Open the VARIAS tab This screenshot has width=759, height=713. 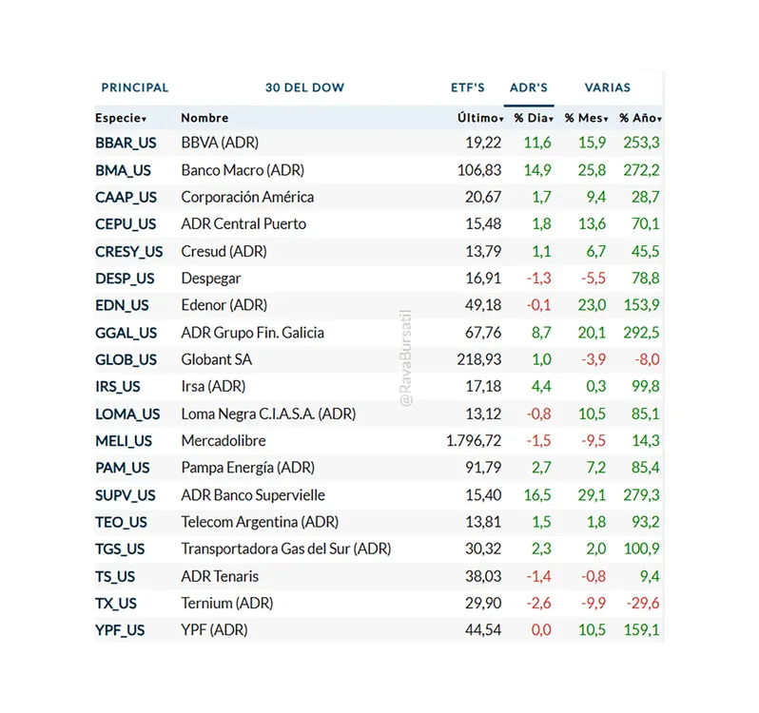coord(607,87)
